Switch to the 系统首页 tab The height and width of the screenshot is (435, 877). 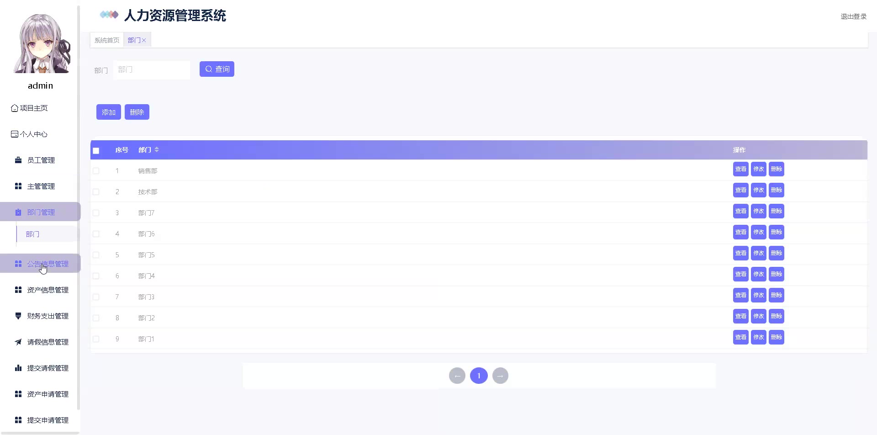pos(107,40)
